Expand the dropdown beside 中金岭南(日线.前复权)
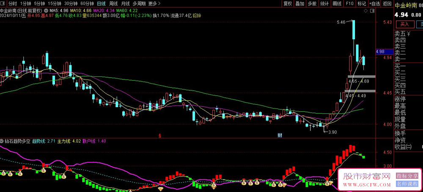The height and width of the screenshot is (192, 423). pyautogui.click(x=45, y=11)
